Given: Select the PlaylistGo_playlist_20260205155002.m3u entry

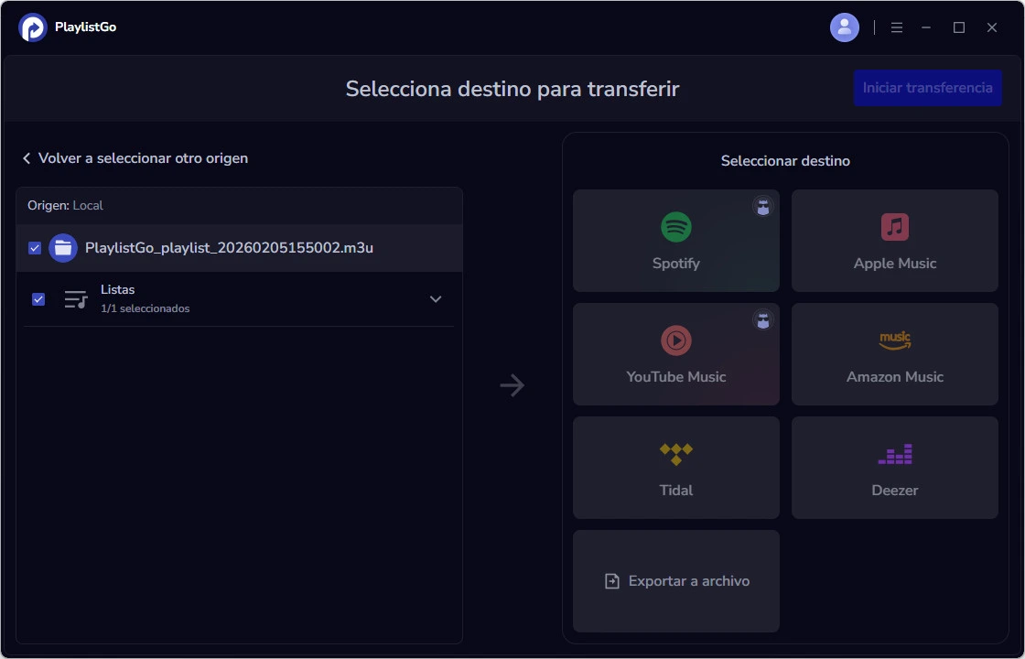Looking at the screenshot, I should pyautogui.click(x=229, y=247).
